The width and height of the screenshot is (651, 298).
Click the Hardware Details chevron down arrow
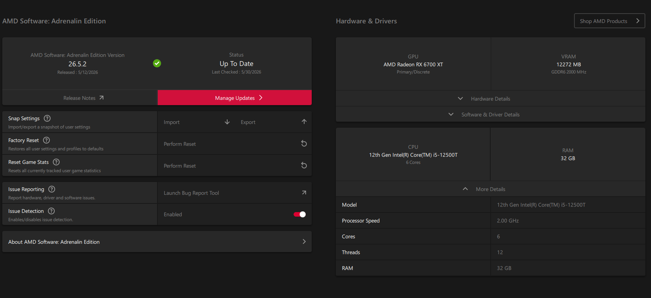click(460, 99)
